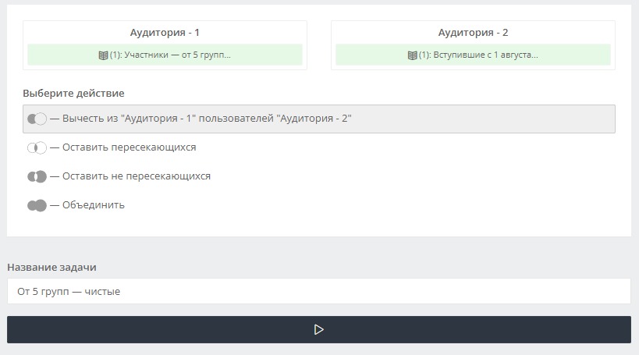
Task: Choose "Оставить не пересекающихся" action
Action: point(318,176)
